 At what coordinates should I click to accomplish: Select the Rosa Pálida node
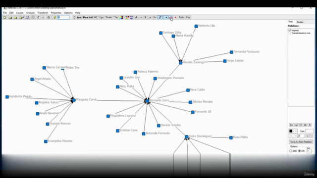[231, 137]
